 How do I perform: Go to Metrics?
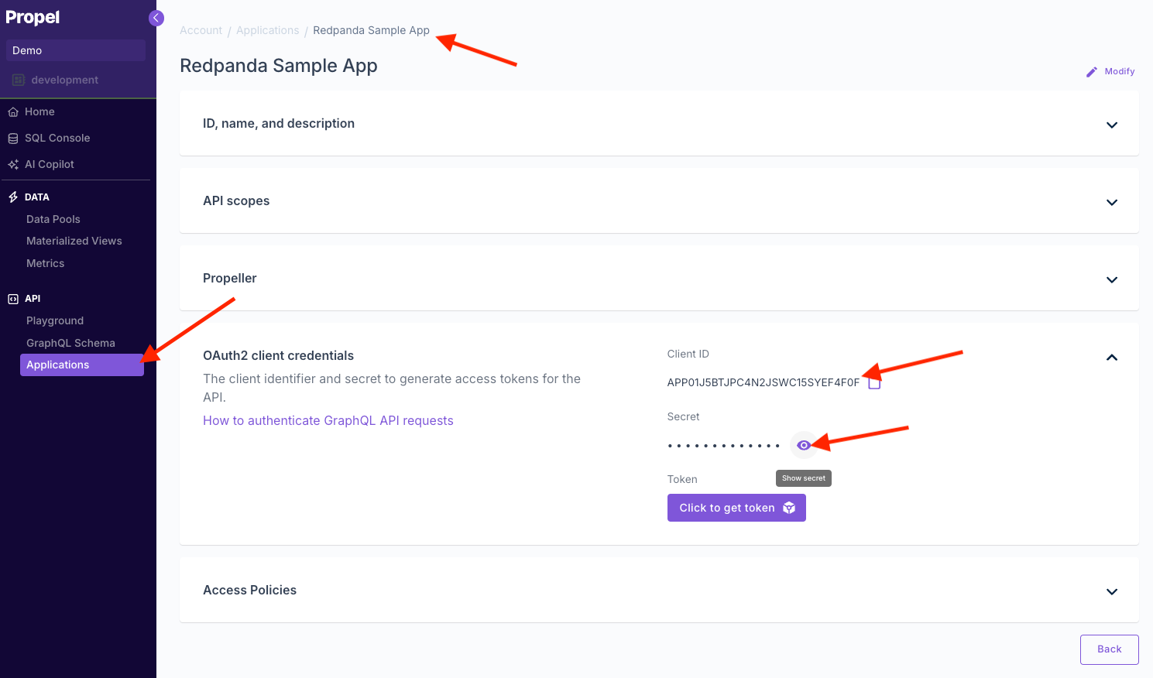pos(46,263)
